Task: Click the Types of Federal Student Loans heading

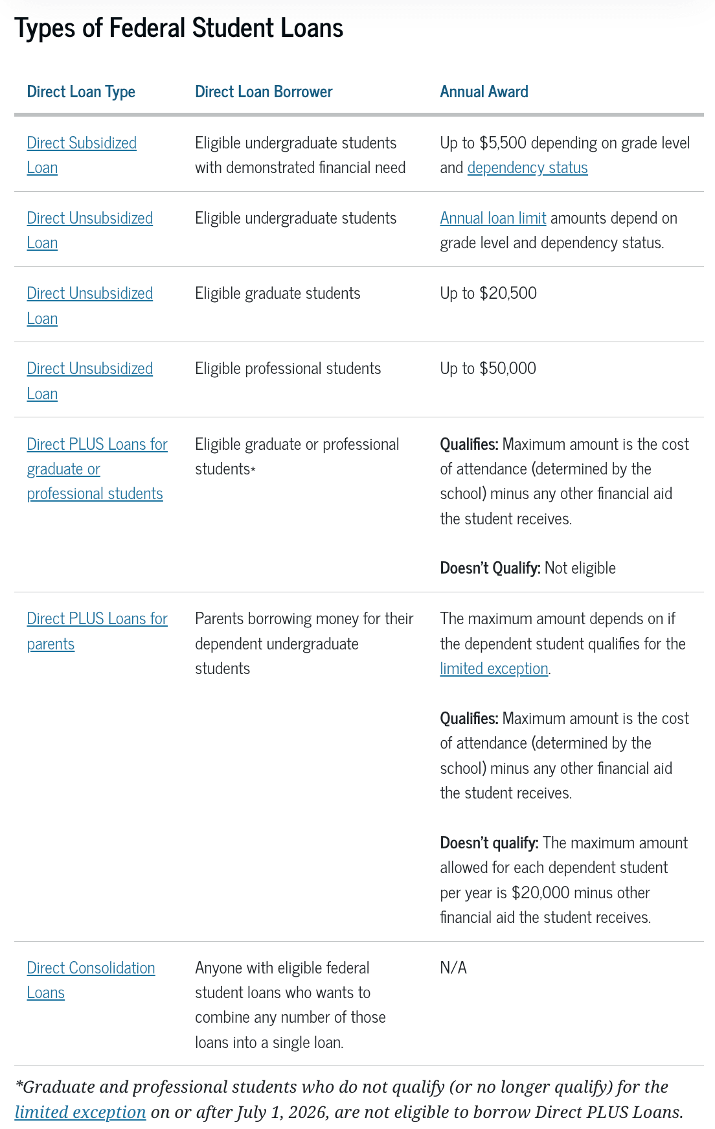Action: pos(179,28)
